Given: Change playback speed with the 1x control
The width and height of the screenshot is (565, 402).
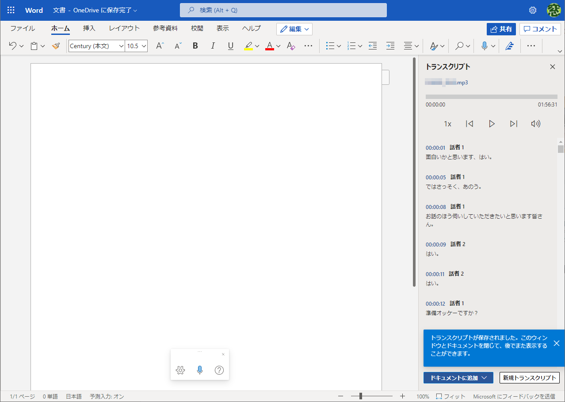Looking at the screenshot, I should 447,124.
